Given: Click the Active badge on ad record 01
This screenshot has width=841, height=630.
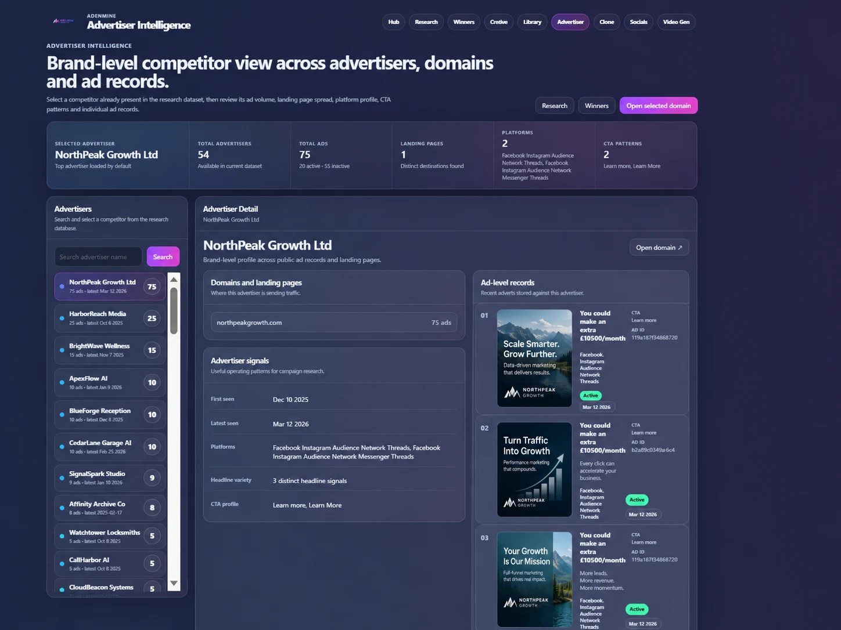Looking at the screenshot, I should click(591, 396).
